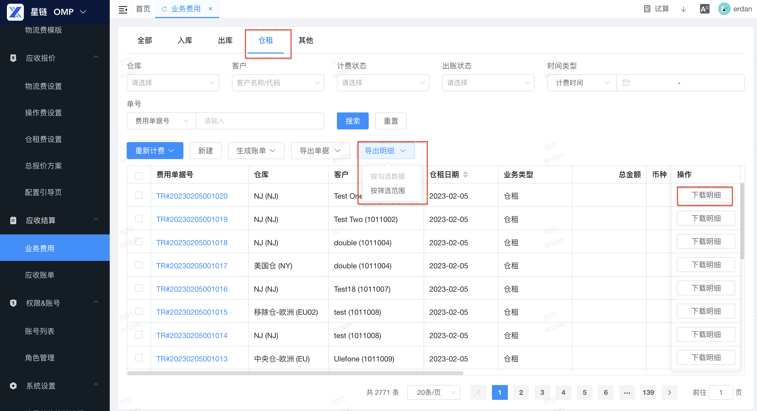Open the 20条/页 page size selector
The height and width of the screenshot is (411, 757).
[433, 392]
